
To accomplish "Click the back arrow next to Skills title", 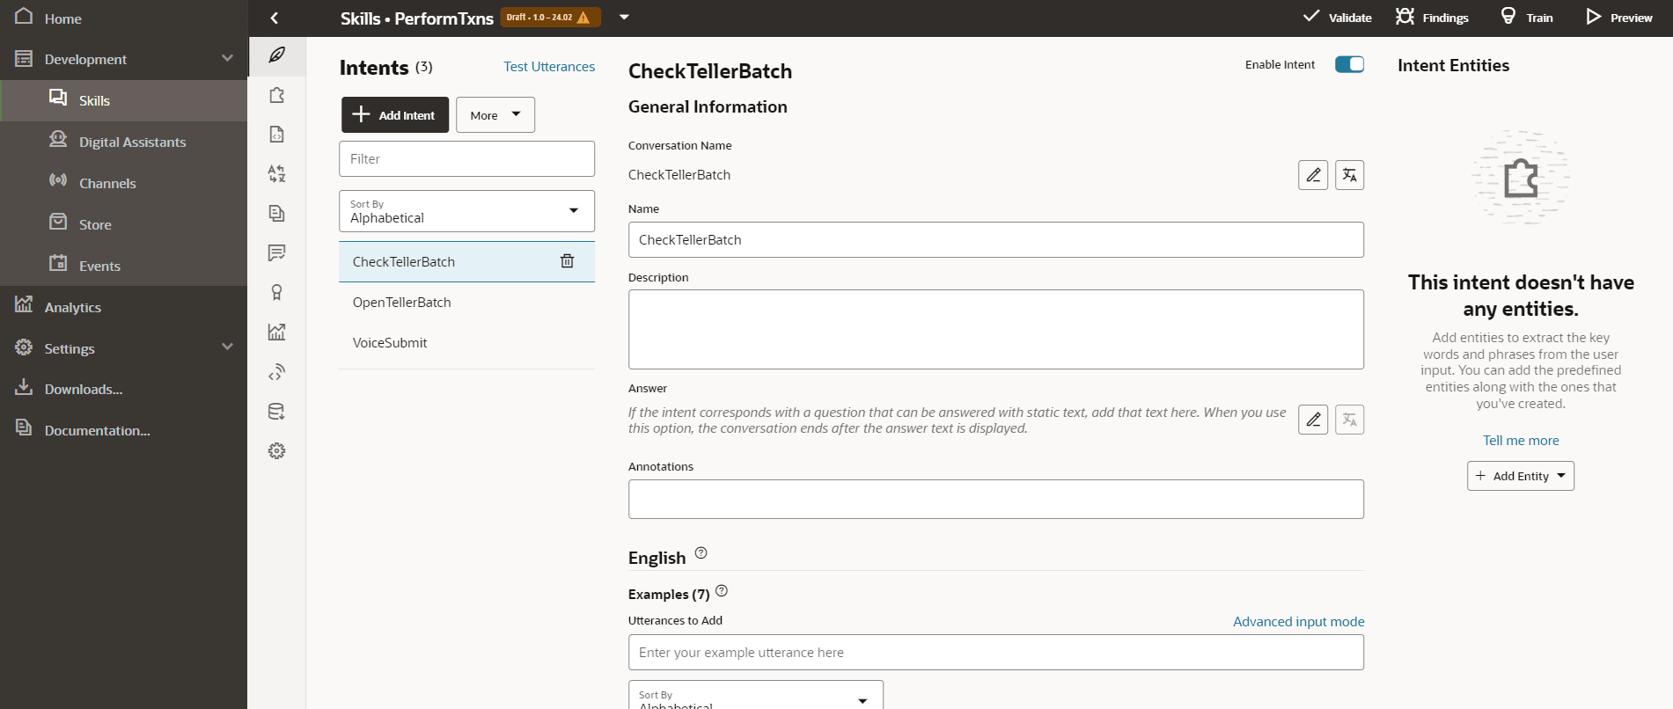I will [x=275, y=18].
